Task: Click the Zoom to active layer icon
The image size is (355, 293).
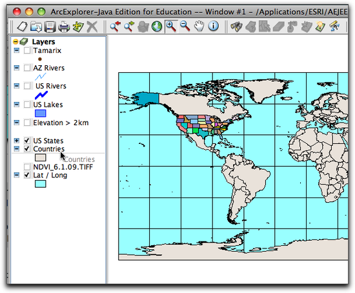Action: [x=143, y=26]
